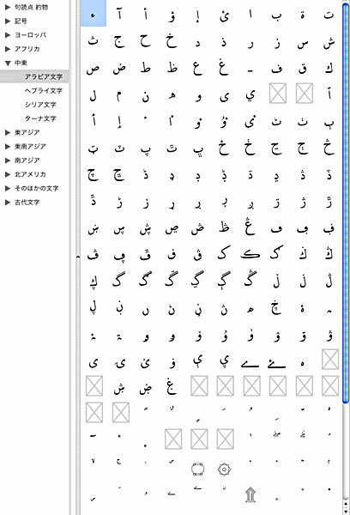Select the swash kaf glyph ڪ
This screenshot has width=350, height=515.
click(250, 253)
